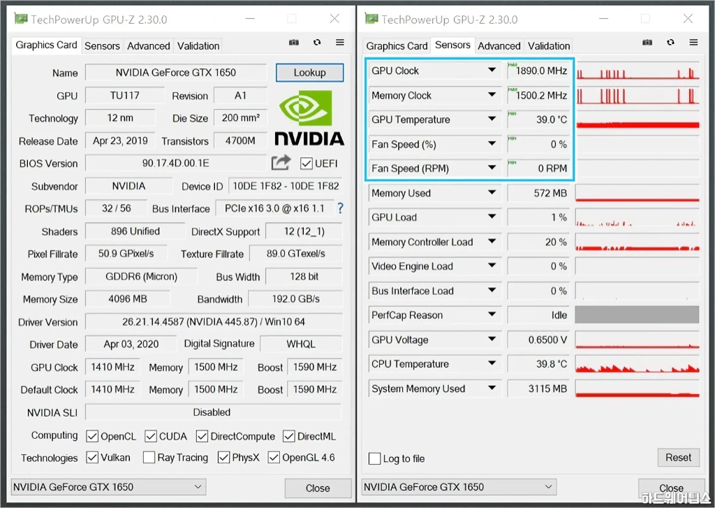Click screenshot camera icon in left GPU-Z window

(294, 43)
